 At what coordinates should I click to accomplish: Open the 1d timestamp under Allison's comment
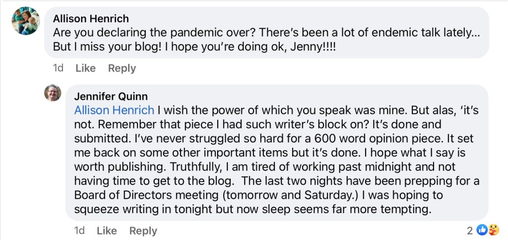pyautogui.click(x=58, y=68)
